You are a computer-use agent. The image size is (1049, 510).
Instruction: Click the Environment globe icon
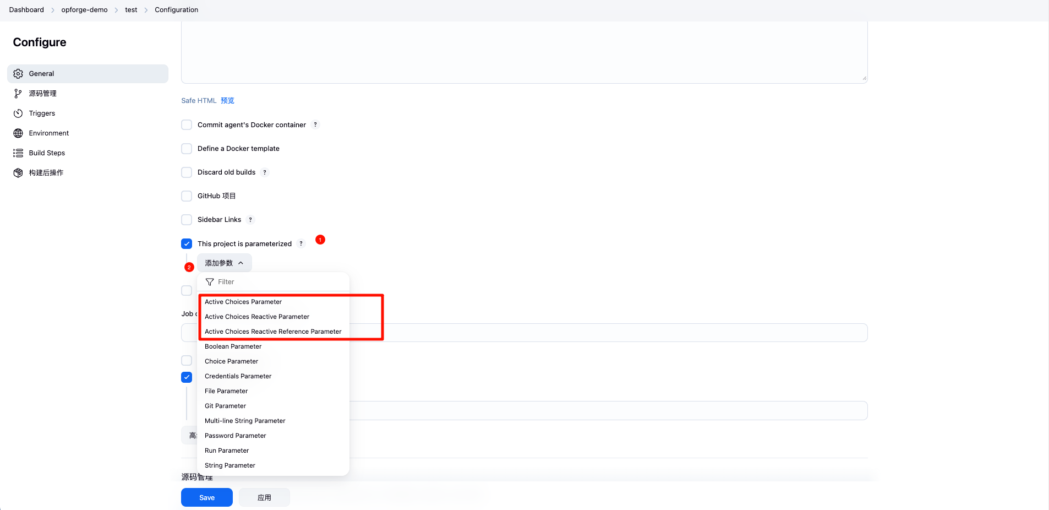[18, 133]
